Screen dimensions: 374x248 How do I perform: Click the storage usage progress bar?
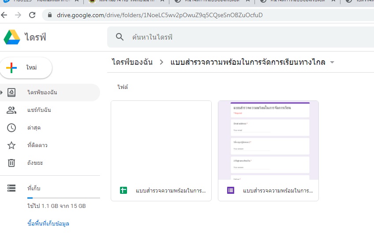(x=64, y=198)
